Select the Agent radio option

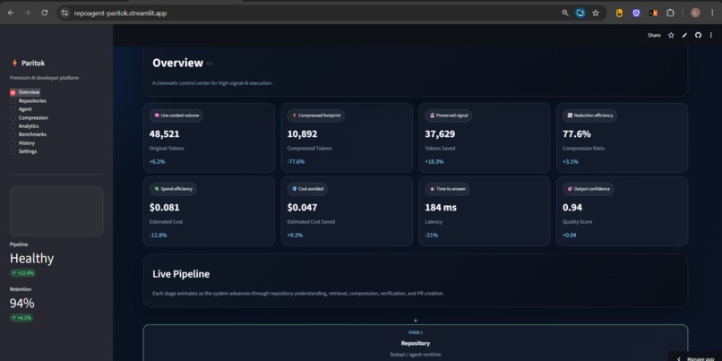coord(21,109)
